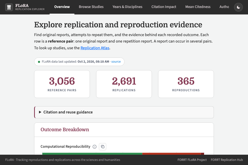Screen dimensions: 248x165
Task: Expand the Citation and reuse guidance section
Action: [124, 112]
